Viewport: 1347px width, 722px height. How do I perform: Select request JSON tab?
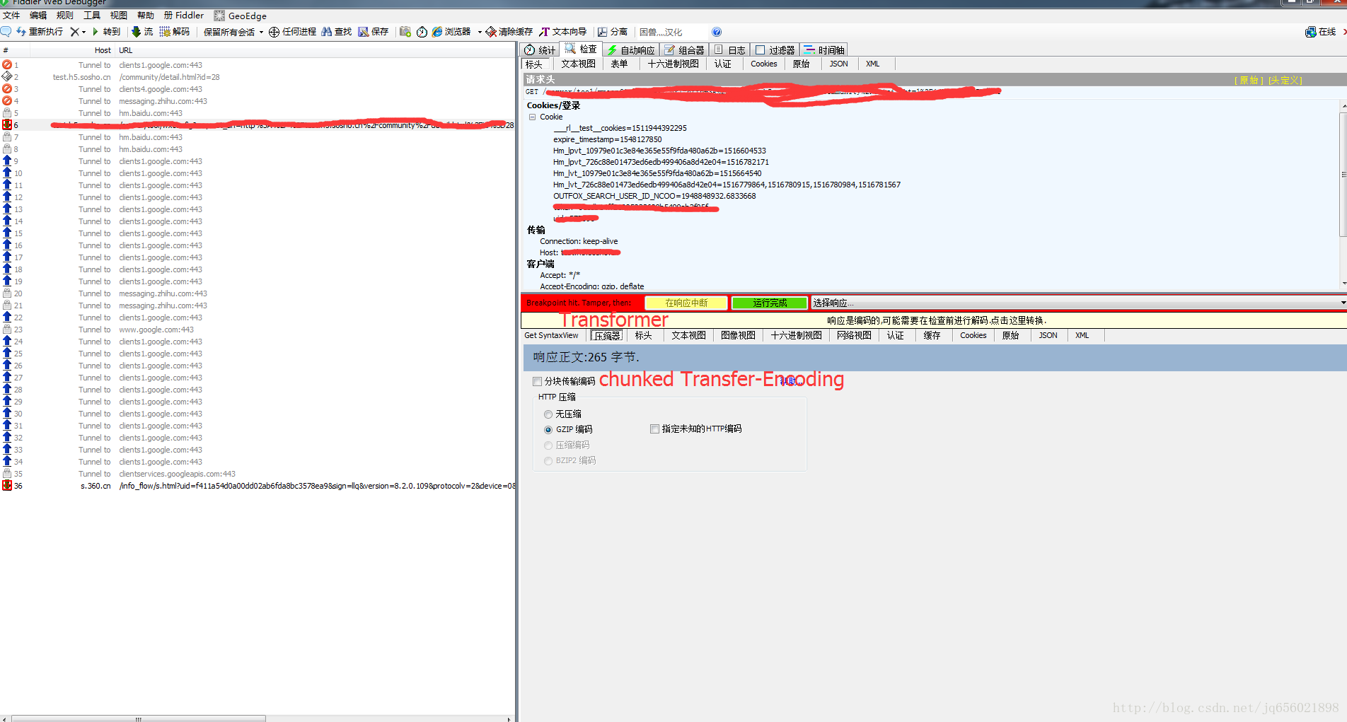(x=838, y=64)
